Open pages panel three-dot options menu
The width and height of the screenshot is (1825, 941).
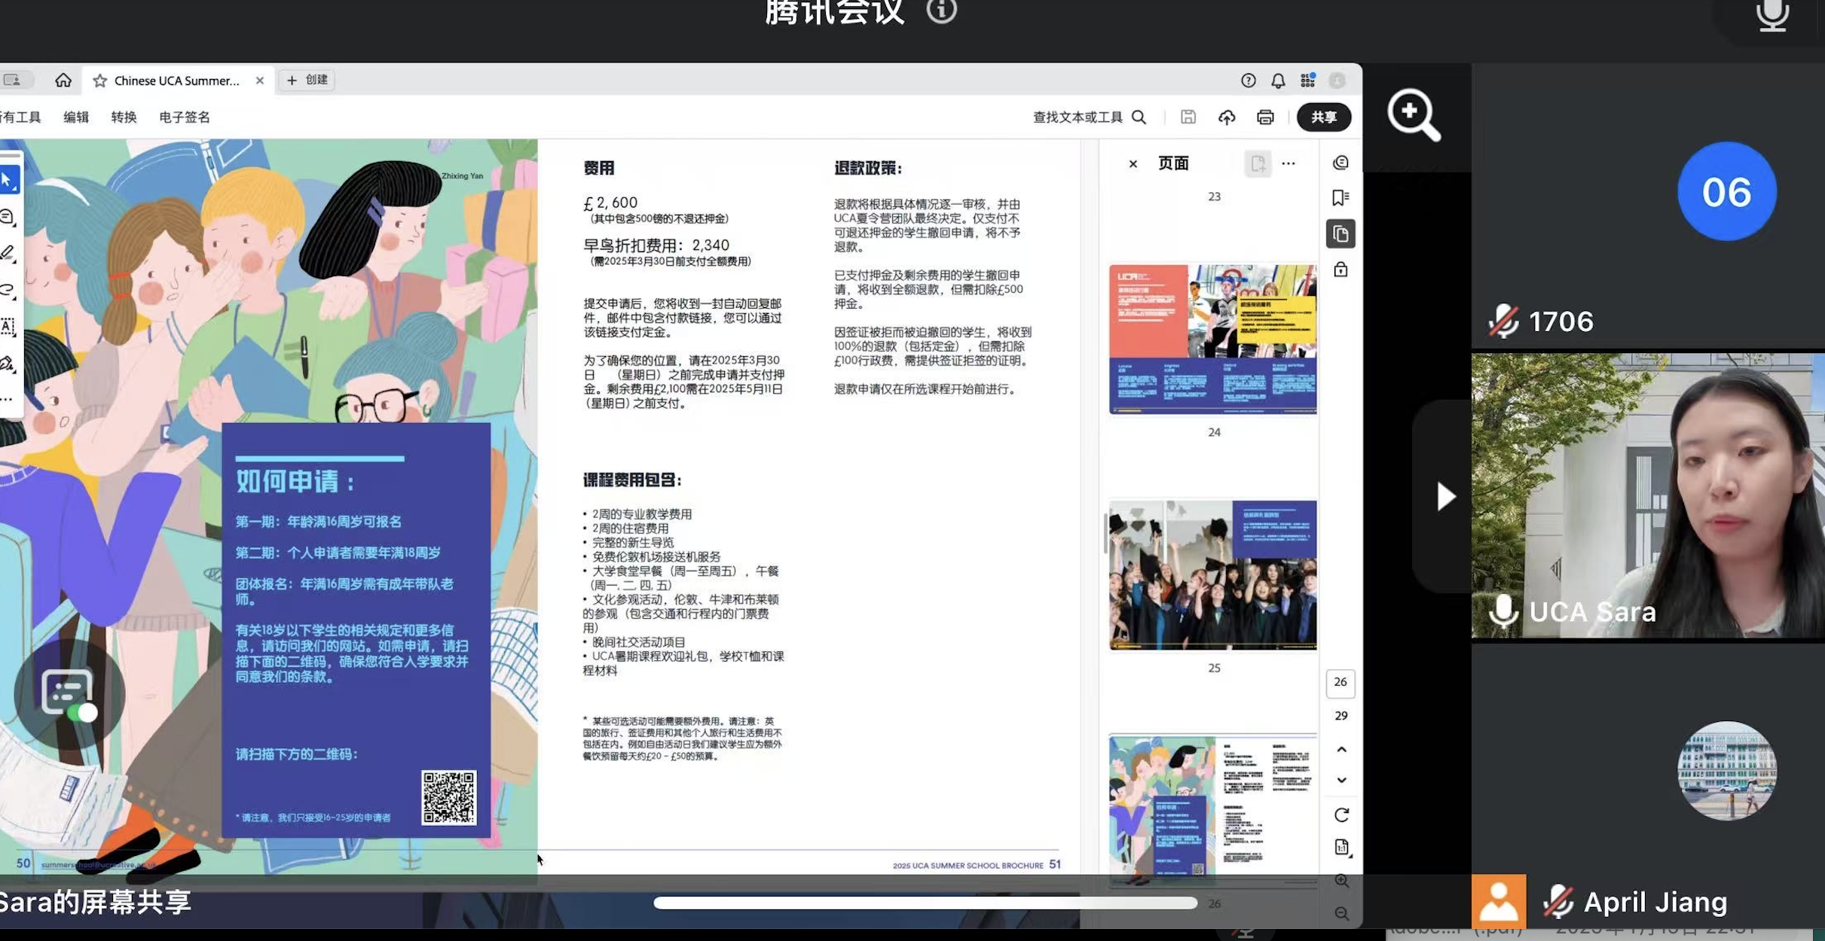pyautogui.click(x=1289, y=163)
